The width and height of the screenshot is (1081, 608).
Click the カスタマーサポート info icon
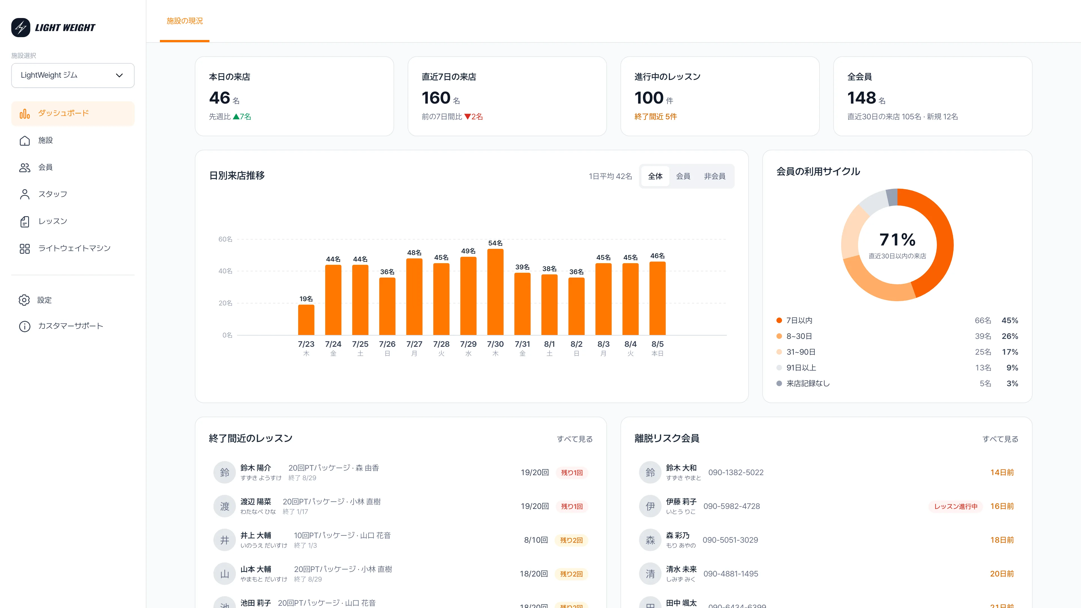[25, 326]
